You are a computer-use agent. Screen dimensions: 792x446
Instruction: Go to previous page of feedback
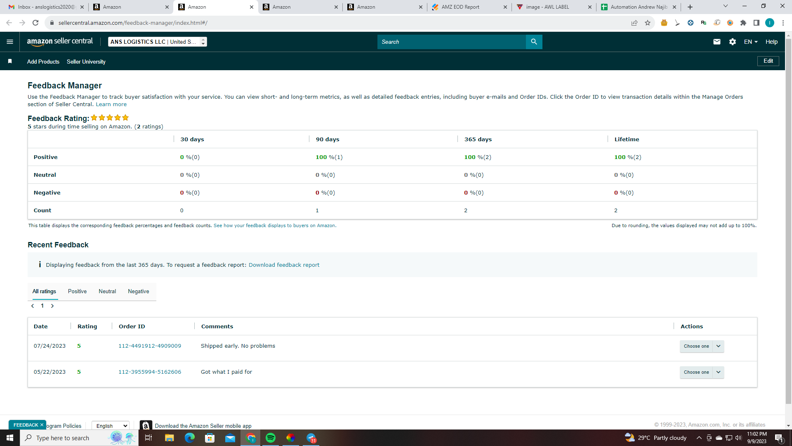[33, 306]
